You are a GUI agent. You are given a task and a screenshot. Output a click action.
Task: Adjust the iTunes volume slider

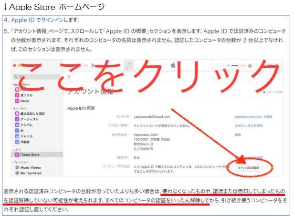click(x=238, y=66)
